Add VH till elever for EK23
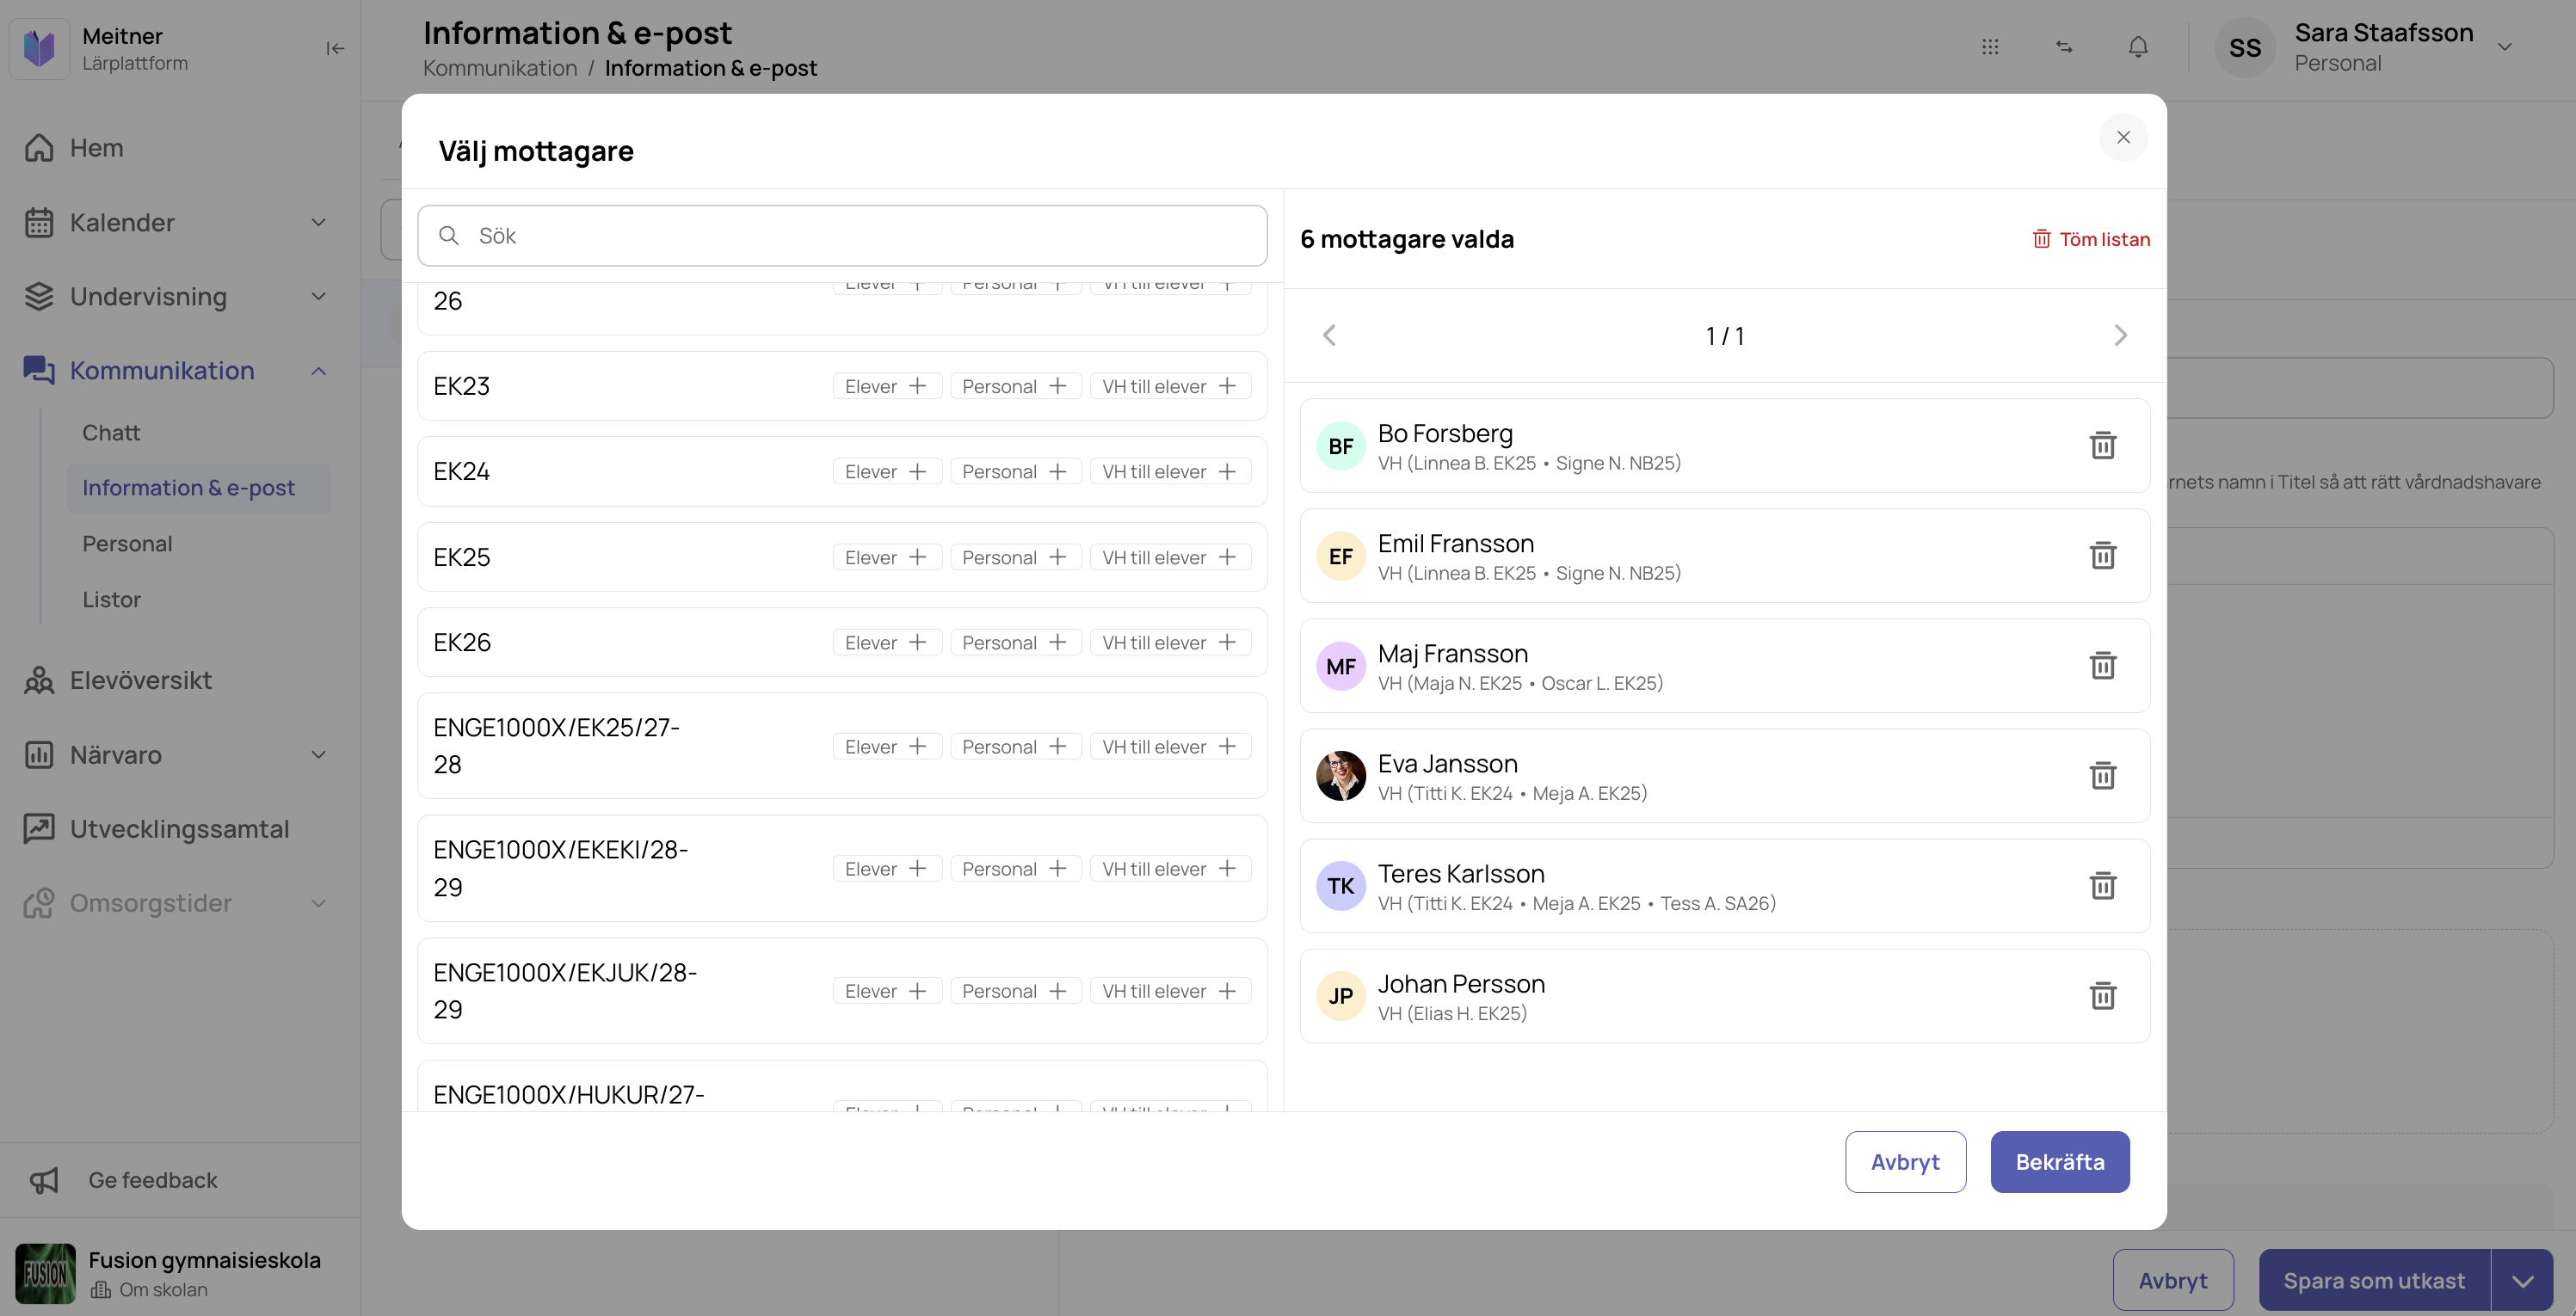This screenshot has height=1316, width=2576. tap(1170, 386)
